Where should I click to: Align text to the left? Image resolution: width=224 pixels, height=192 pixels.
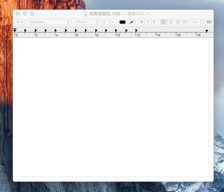pos(164,22)
